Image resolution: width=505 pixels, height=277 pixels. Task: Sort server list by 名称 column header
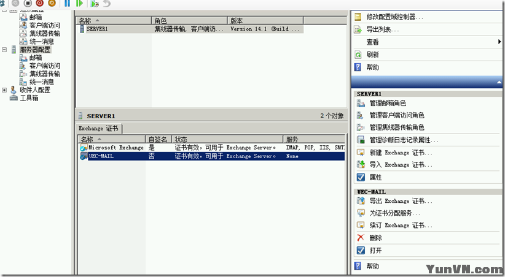pos(114,21)
